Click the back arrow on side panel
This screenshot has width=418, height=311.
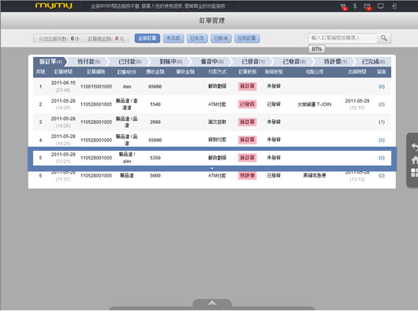[x=414, y=147]
